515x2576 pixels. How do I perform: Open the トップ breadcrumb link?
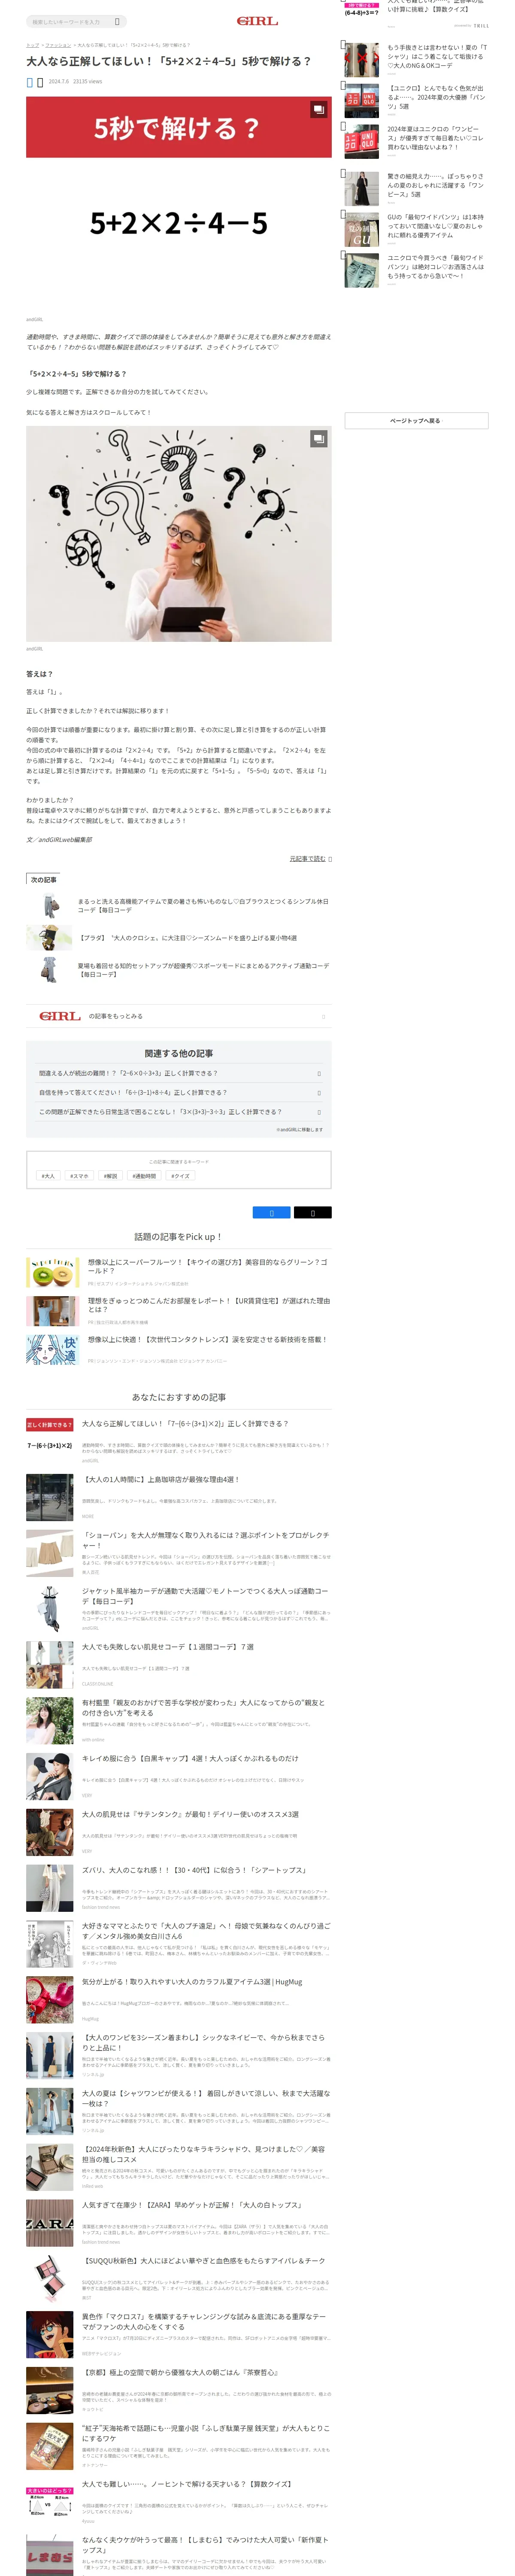tap(32, 45)
